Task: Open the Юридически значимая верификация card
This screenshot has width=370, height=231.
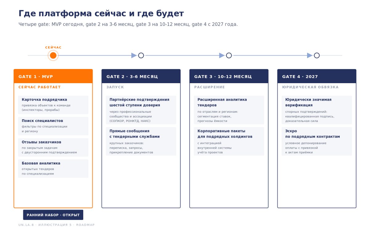Action: (x=317, y=110)
